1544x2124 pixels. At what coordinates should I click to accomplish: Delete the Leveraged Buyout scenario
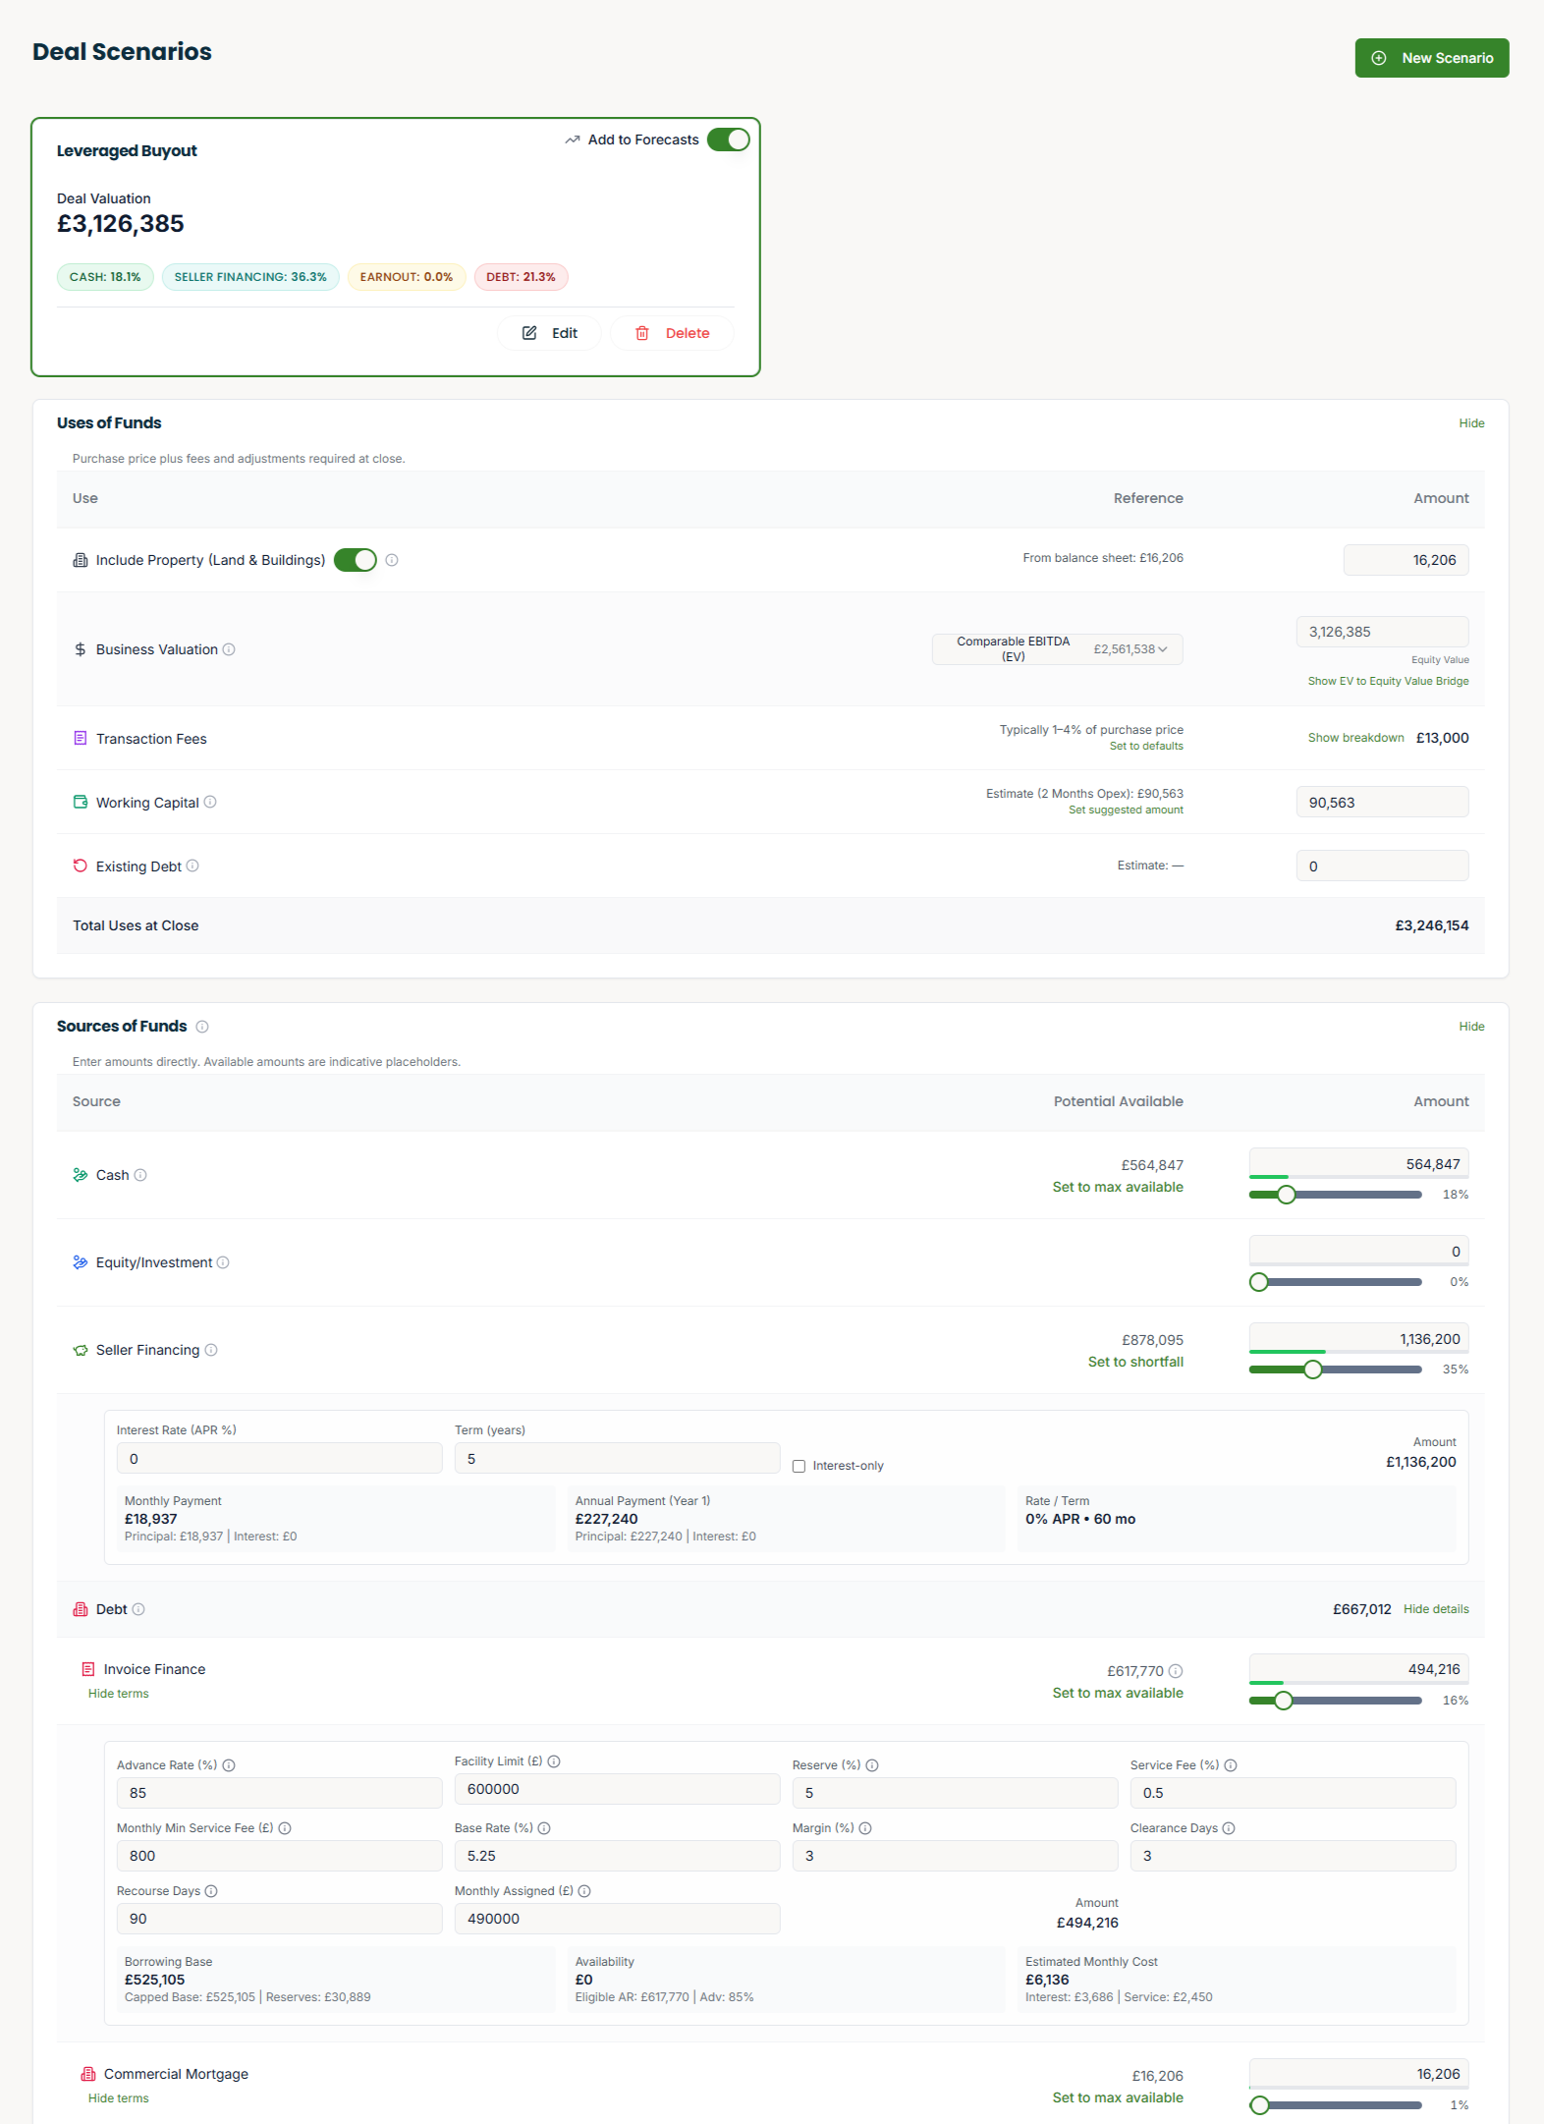[673, 333]
